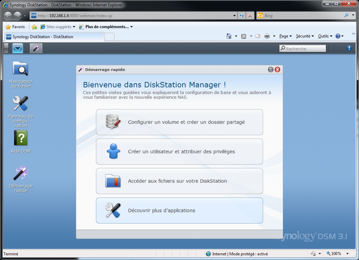Expand the RSS feeds dropdown arrow
Viewport: 359px width, 260px height.
pos(251,36)
